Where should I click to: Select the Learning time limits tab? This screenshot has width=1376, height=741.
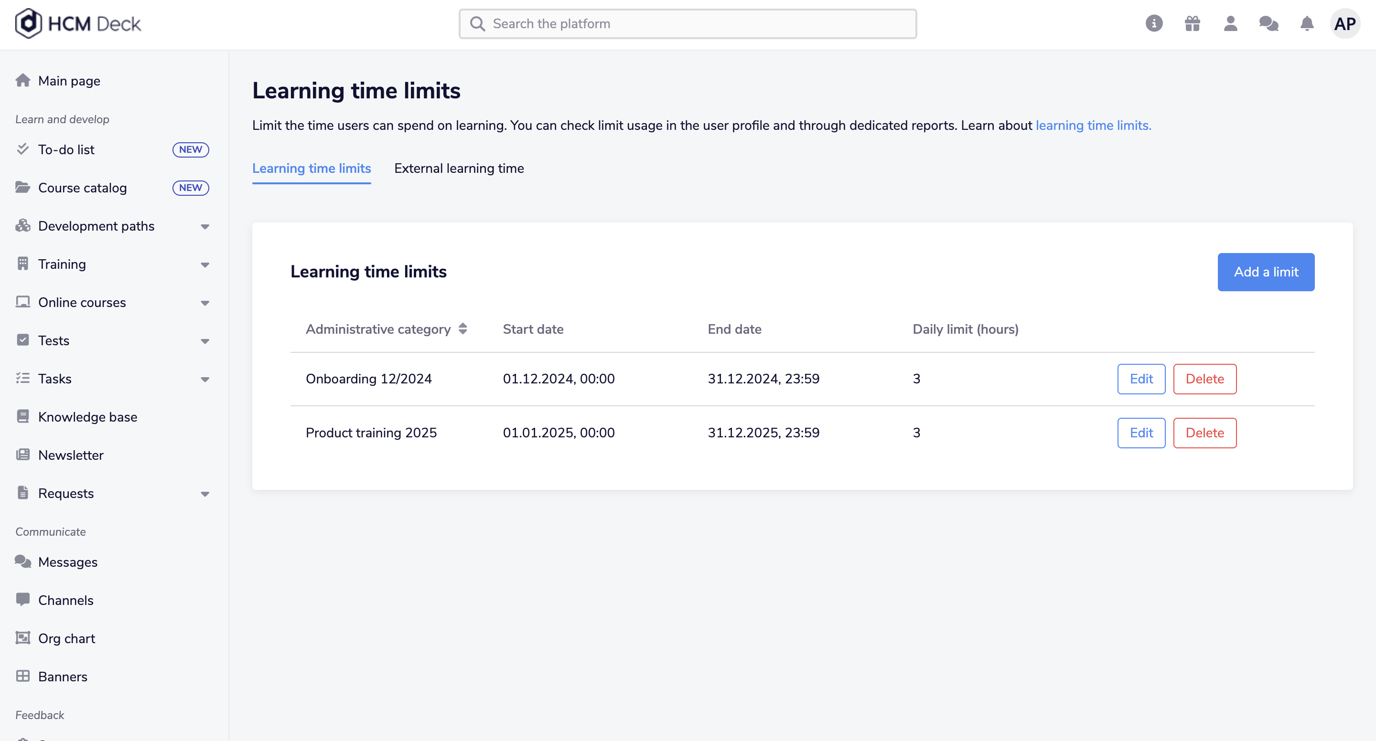[312, 169]
